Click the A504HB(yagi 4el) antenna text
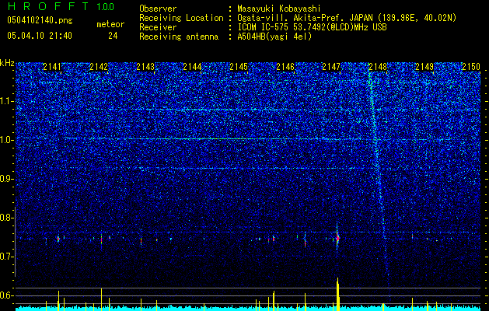Screen dimensions: 489x311 tap(274, 37)
